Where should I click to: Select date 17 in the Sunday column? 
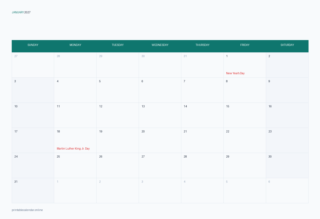click(x=16, y=132)
